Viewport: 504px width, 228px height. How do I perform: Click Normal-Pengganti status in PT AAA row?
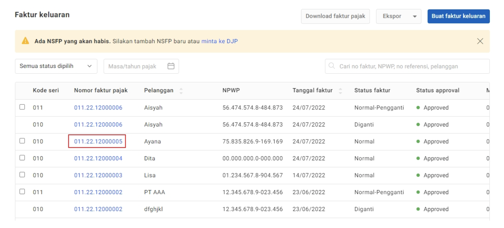(x=379, y=192)
